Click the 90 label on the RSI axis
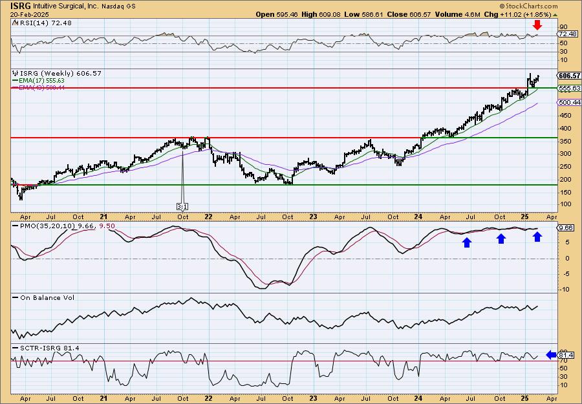Image resolution: width=582 pixels, height=404 pixels. click(563, 27)
